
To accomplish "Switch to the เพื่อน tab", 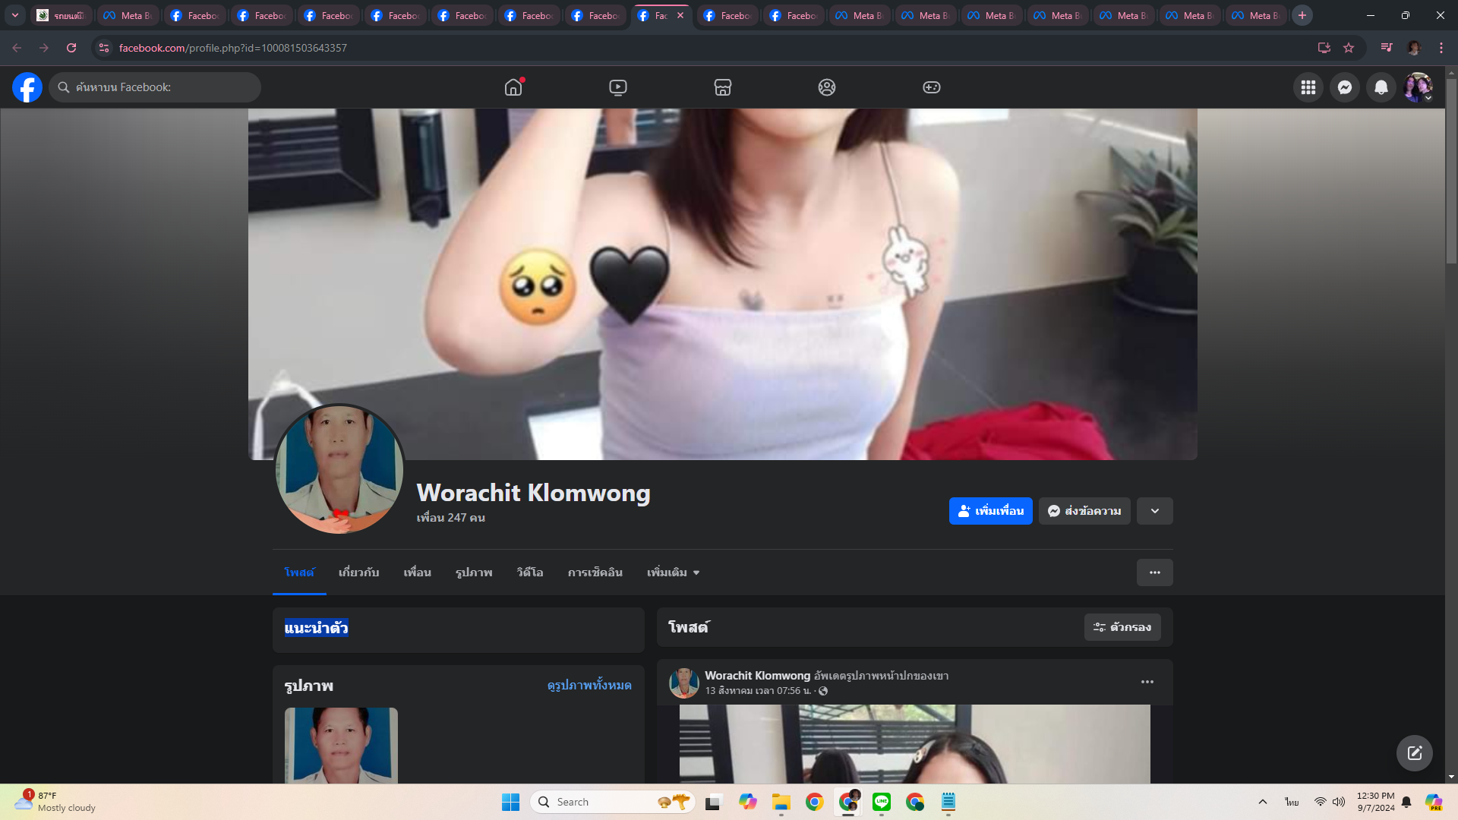I will [417, 572].
